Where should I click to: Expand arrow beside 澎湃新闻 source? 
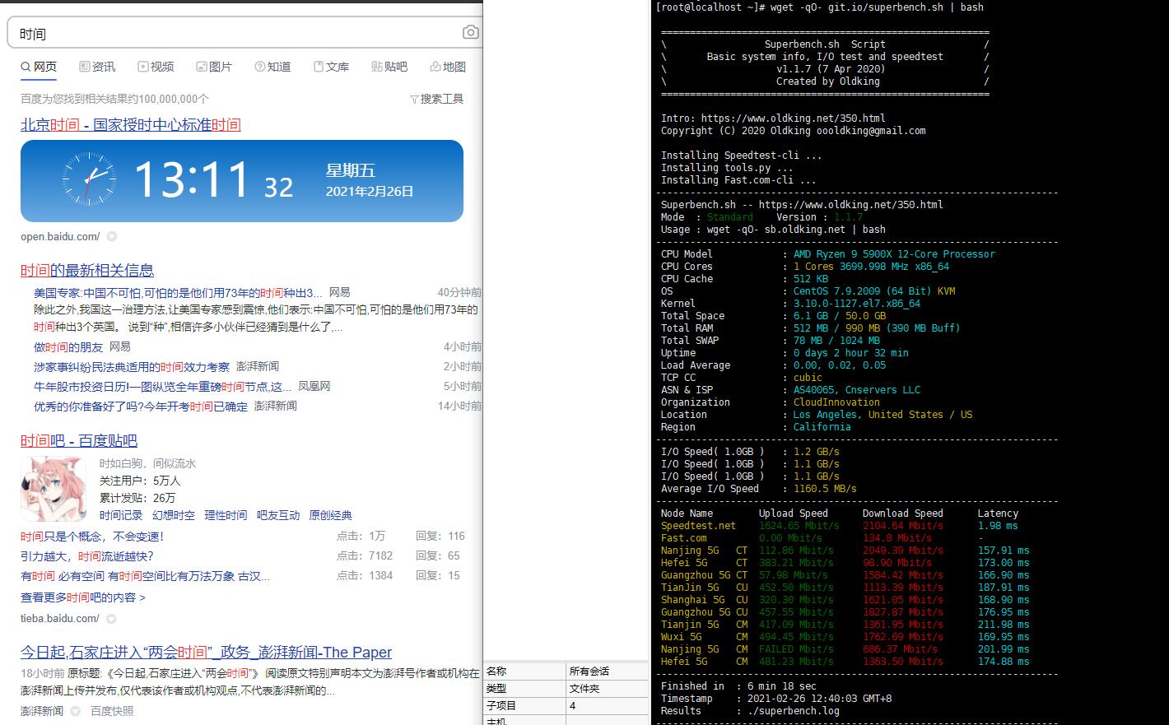pyautogui.click(x=75, y=711)
